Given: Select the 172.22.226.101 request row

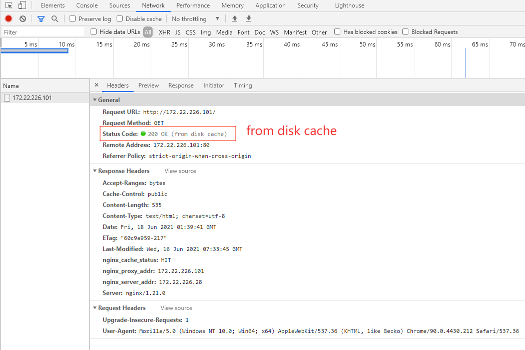Looking at the screenshot, I should [45, 97].
